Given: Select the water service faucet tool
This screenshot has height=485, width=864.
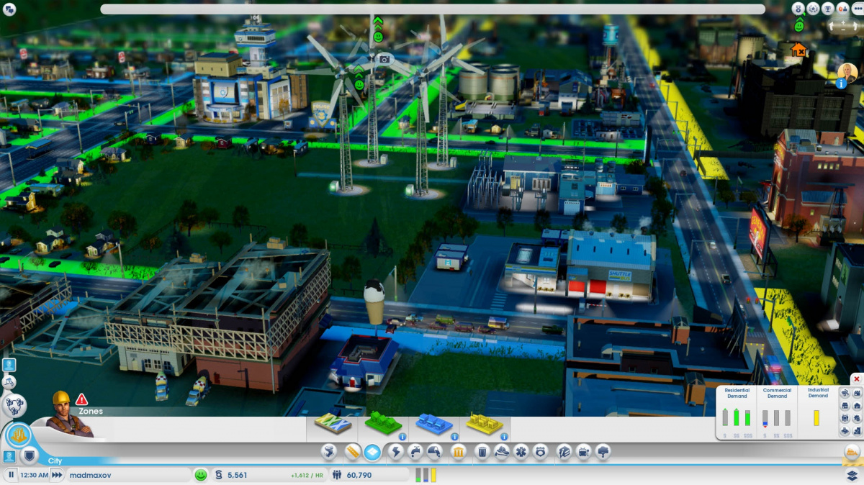Looking at the screenshot, I should tap(414, 450).
